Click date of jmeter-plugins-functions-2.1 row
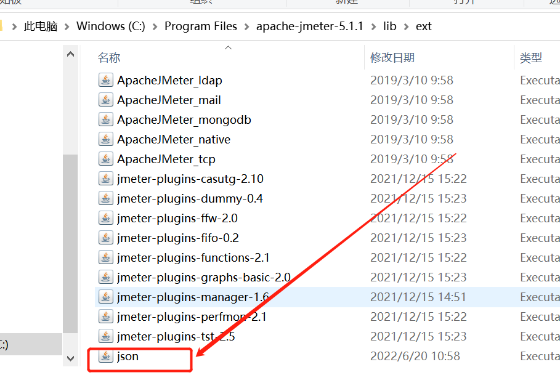The image size is (560, 383). 418,257
